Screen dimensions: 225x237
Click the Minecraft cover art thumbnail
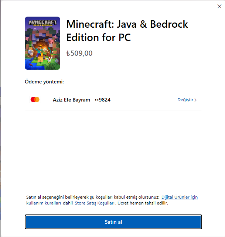tap(42, 43)
